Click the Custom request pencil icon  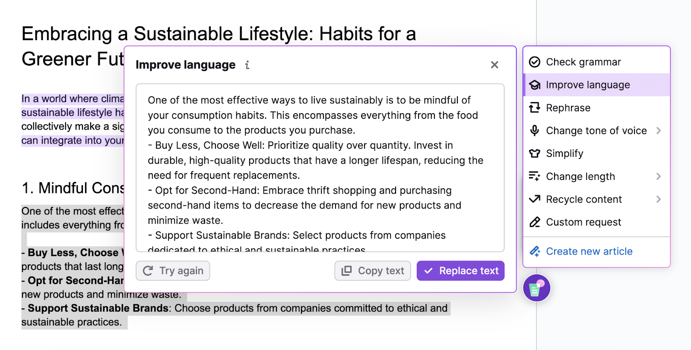[535, 222]
